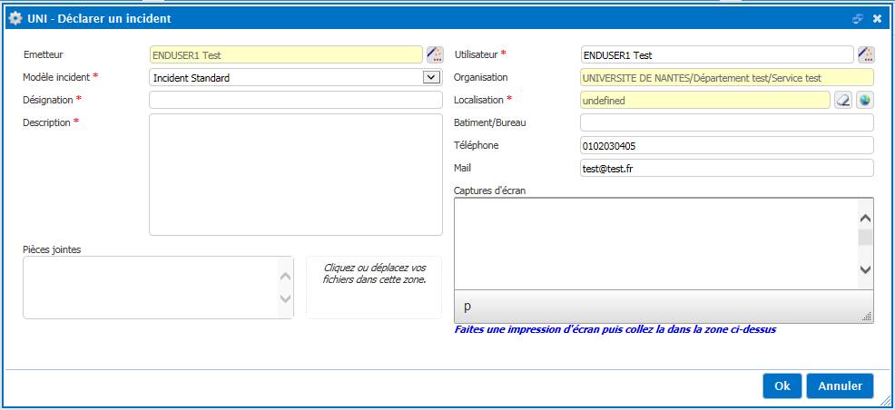Focus the Batiment/Bureau input field
Viewport: 895px width, 410px height.
pos(726,122)
